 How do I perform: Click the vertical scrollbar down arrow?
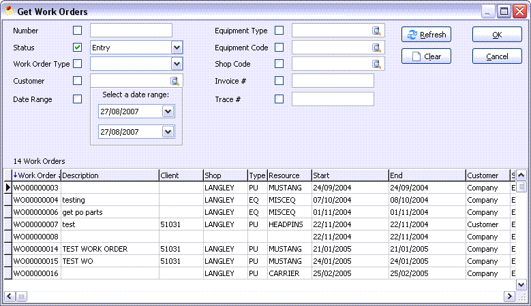[x=521, y=285]
